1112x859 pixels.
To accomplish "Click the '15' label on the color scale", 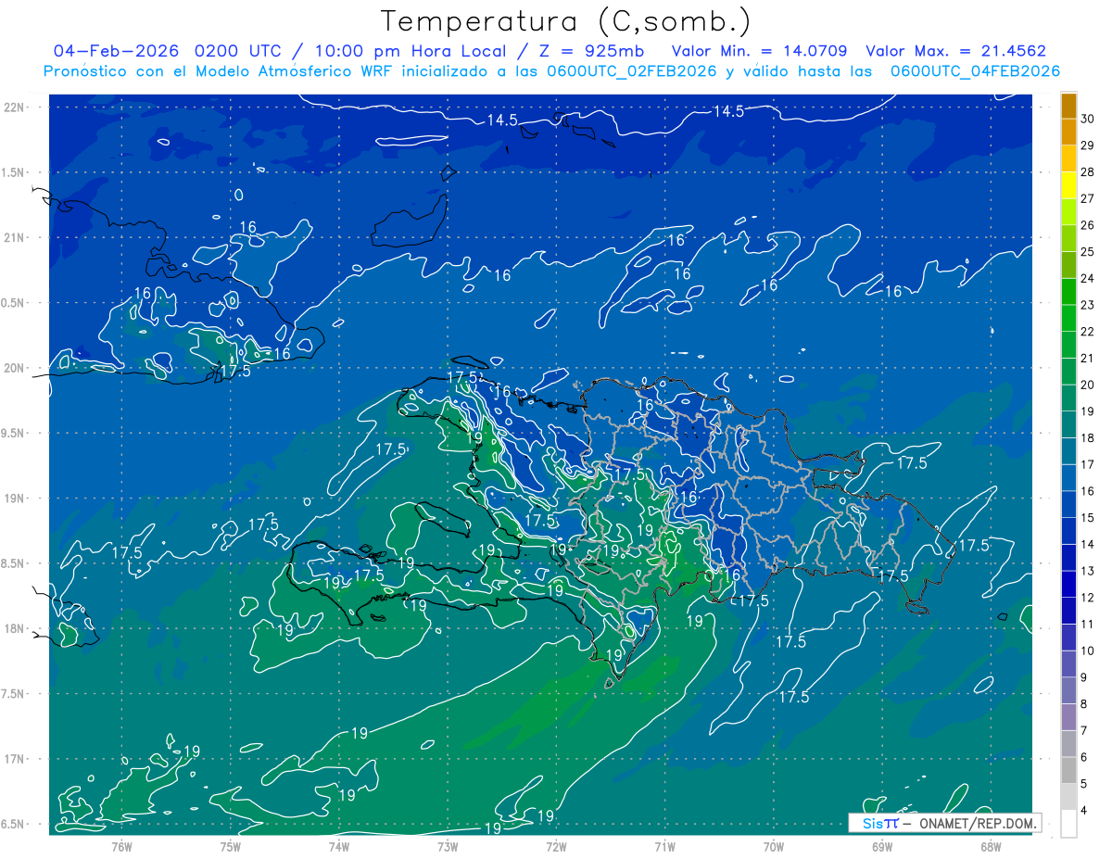I will [1087, 518].
